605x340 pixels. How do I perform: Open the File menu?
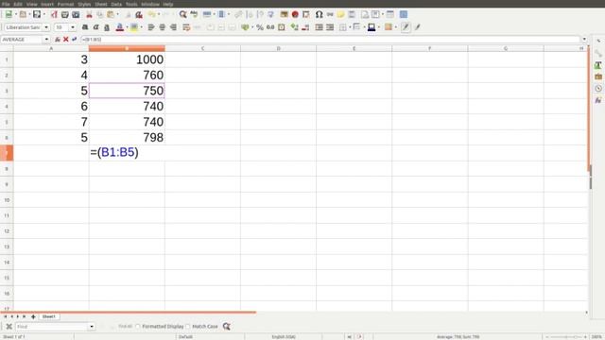pyautogui.click(x=6, y=4)
